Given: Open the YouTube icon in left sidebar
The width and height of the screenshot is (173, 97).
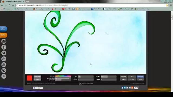Looking at the screenshot, I should 4,65.
